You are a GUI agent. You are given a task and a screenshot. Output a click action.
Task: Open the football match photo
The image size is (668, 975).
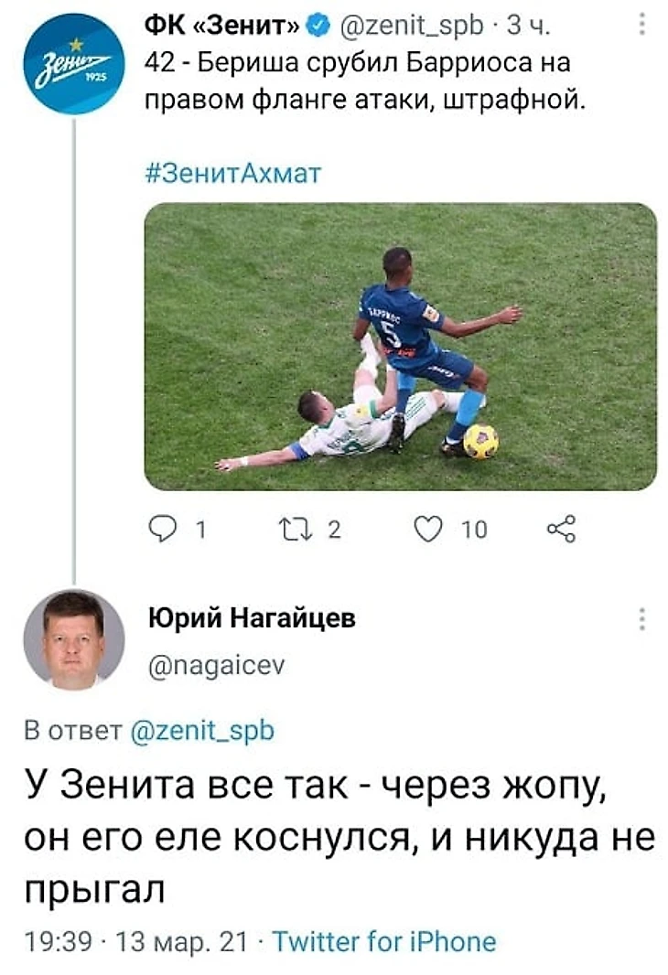[400, 347]
